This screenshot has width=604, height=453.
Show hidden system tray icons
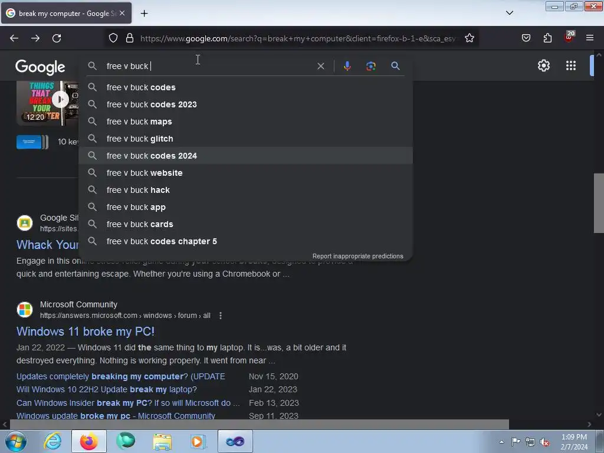(x=501, y=442)
